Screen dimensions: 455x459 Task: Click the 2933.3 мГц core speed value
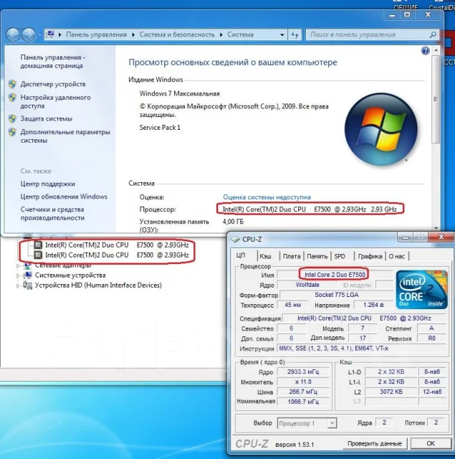(x=303, y=372)
